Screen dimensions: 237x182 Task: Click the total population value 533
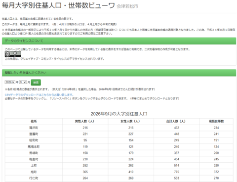(177, 178)
